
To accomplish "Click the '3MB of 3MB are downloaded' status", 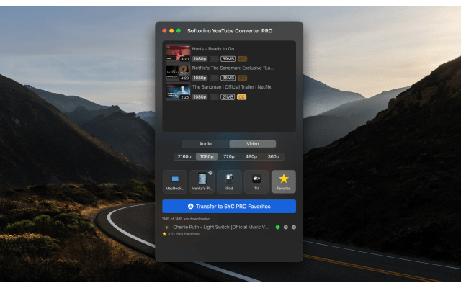I will (x=186, y=219).
